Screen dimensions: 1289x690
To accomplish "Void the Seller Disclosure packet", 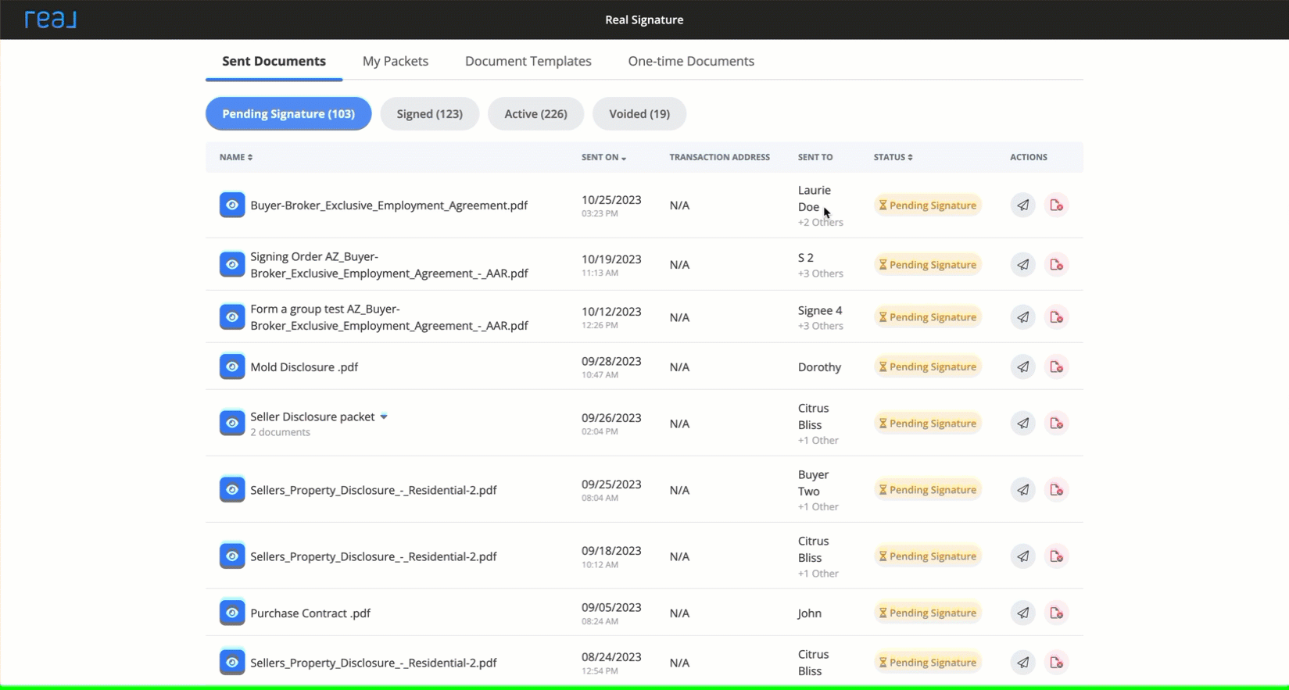I will (x=1057, y=424).
